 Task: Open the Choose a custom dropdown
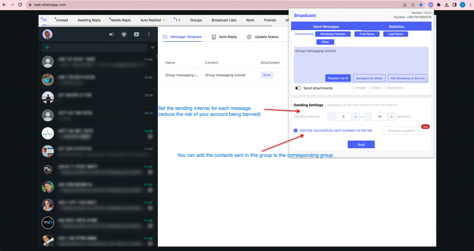tap(404, 131)
